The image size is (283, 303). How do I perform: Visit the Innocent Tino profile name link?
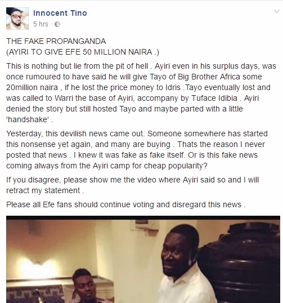60,13
